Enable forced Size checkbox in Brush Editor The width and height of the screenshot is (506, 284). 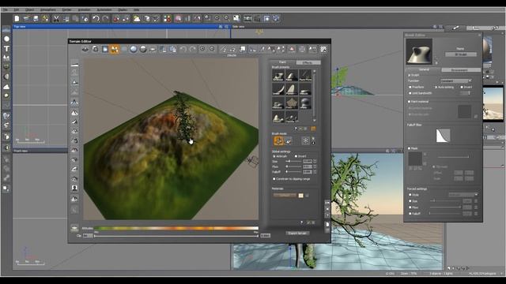410,201
